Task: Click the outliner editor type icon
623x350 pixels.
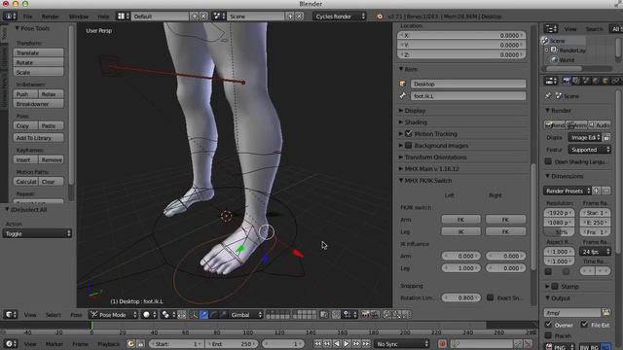Action: [x=551, y=28]
